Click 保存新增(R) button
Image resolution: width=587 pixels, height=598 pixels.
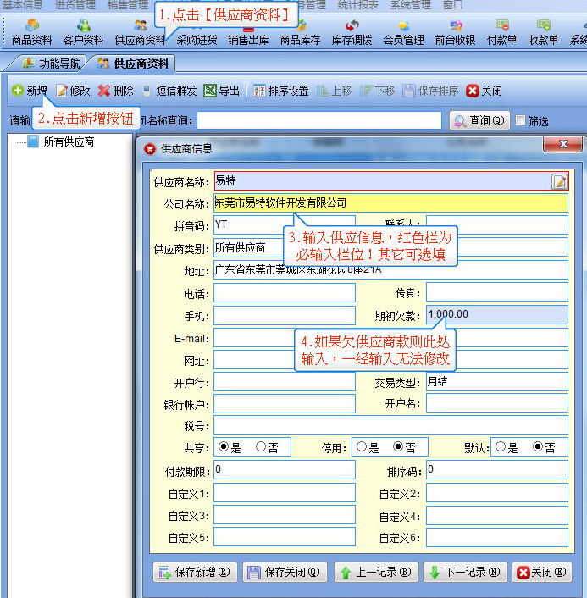pyautogui.click(x=195, y=572)
